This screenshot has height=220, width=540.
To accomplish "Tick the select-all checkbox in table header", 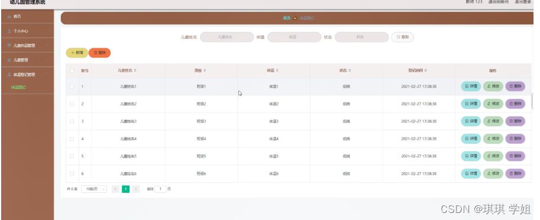I will coord(72,71).
